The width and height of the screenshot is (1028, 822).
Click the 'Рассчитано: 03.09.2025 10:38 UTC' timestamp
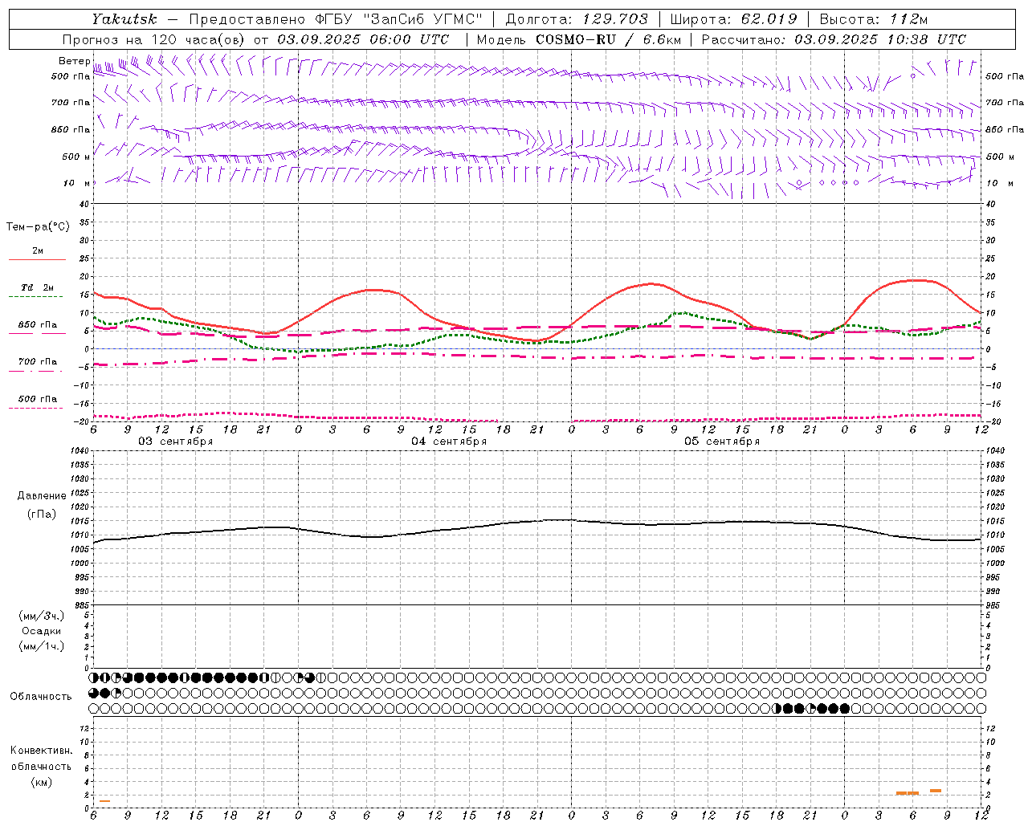pos(834,39)
